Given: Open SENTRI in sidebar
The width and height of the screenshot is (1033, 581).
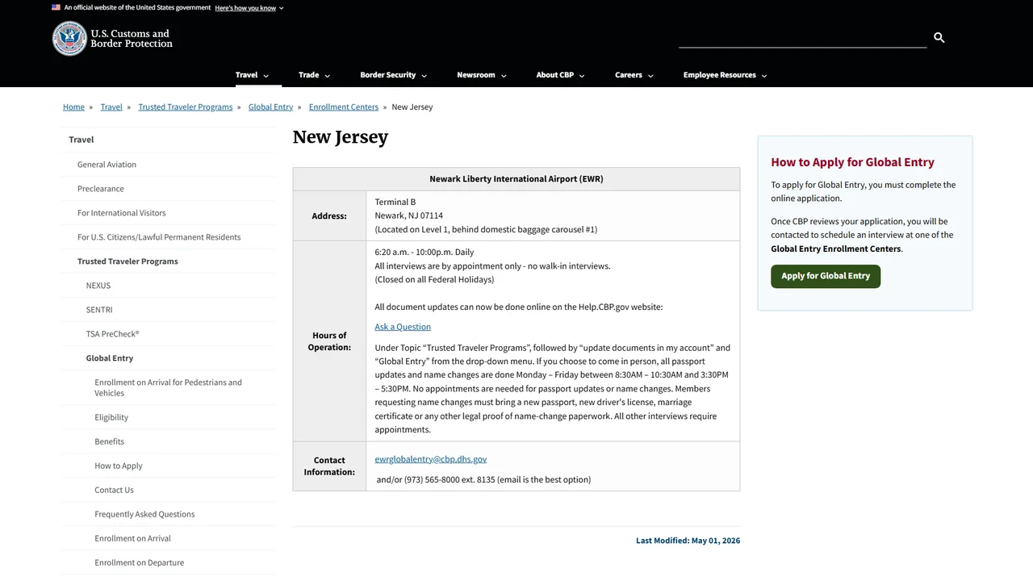Looking at the screenshot, I should [168, 310].
